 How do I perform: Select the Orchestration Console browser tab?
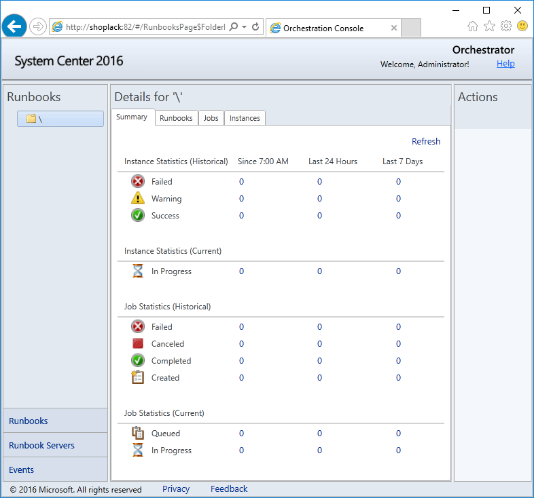point(333,28)
